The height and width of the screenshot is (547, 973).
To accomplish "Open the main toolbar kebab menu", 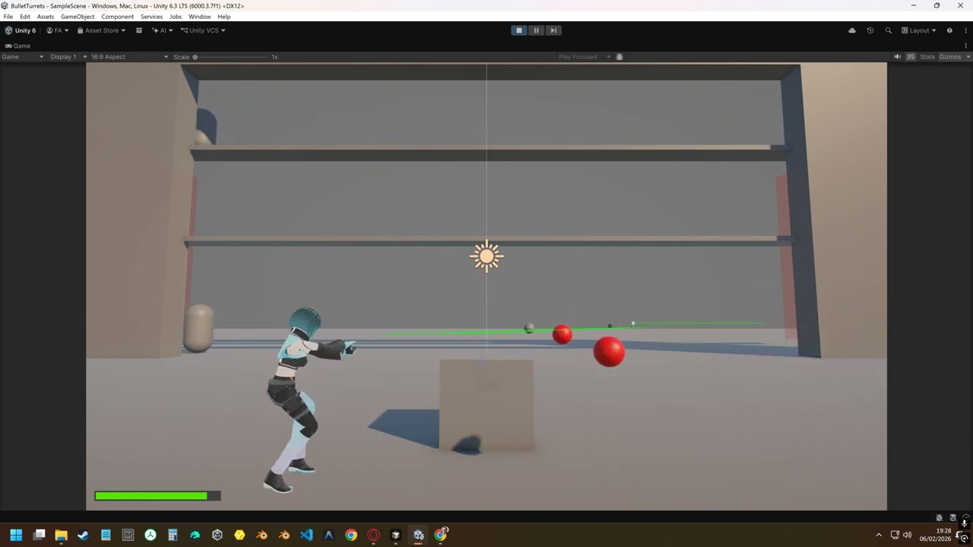I will (965, 30).
